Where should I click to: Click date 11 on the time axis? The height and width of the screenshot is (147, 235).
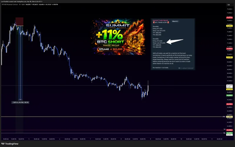(212, 139)
